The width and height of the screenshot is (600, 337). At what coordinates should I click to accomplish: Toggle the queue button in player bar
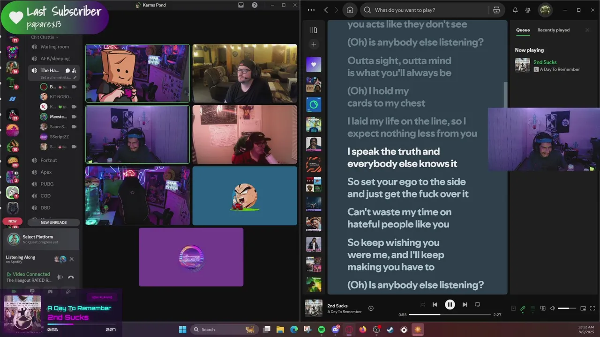[532, 308]
